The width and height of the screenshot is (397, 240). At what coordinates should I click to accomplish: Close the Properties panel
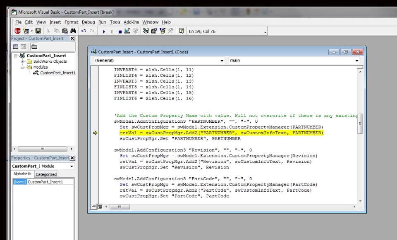72,158
